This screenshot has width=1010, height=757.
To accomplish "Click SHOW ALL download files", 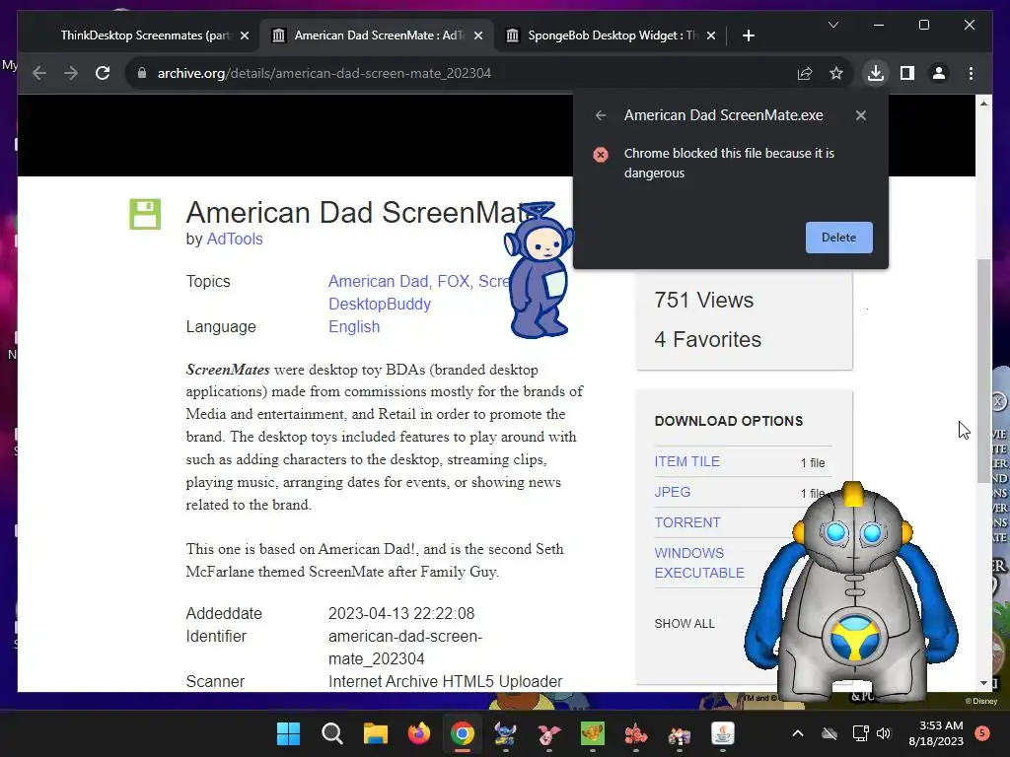I will pyautogui.click(x=685, y=623).
